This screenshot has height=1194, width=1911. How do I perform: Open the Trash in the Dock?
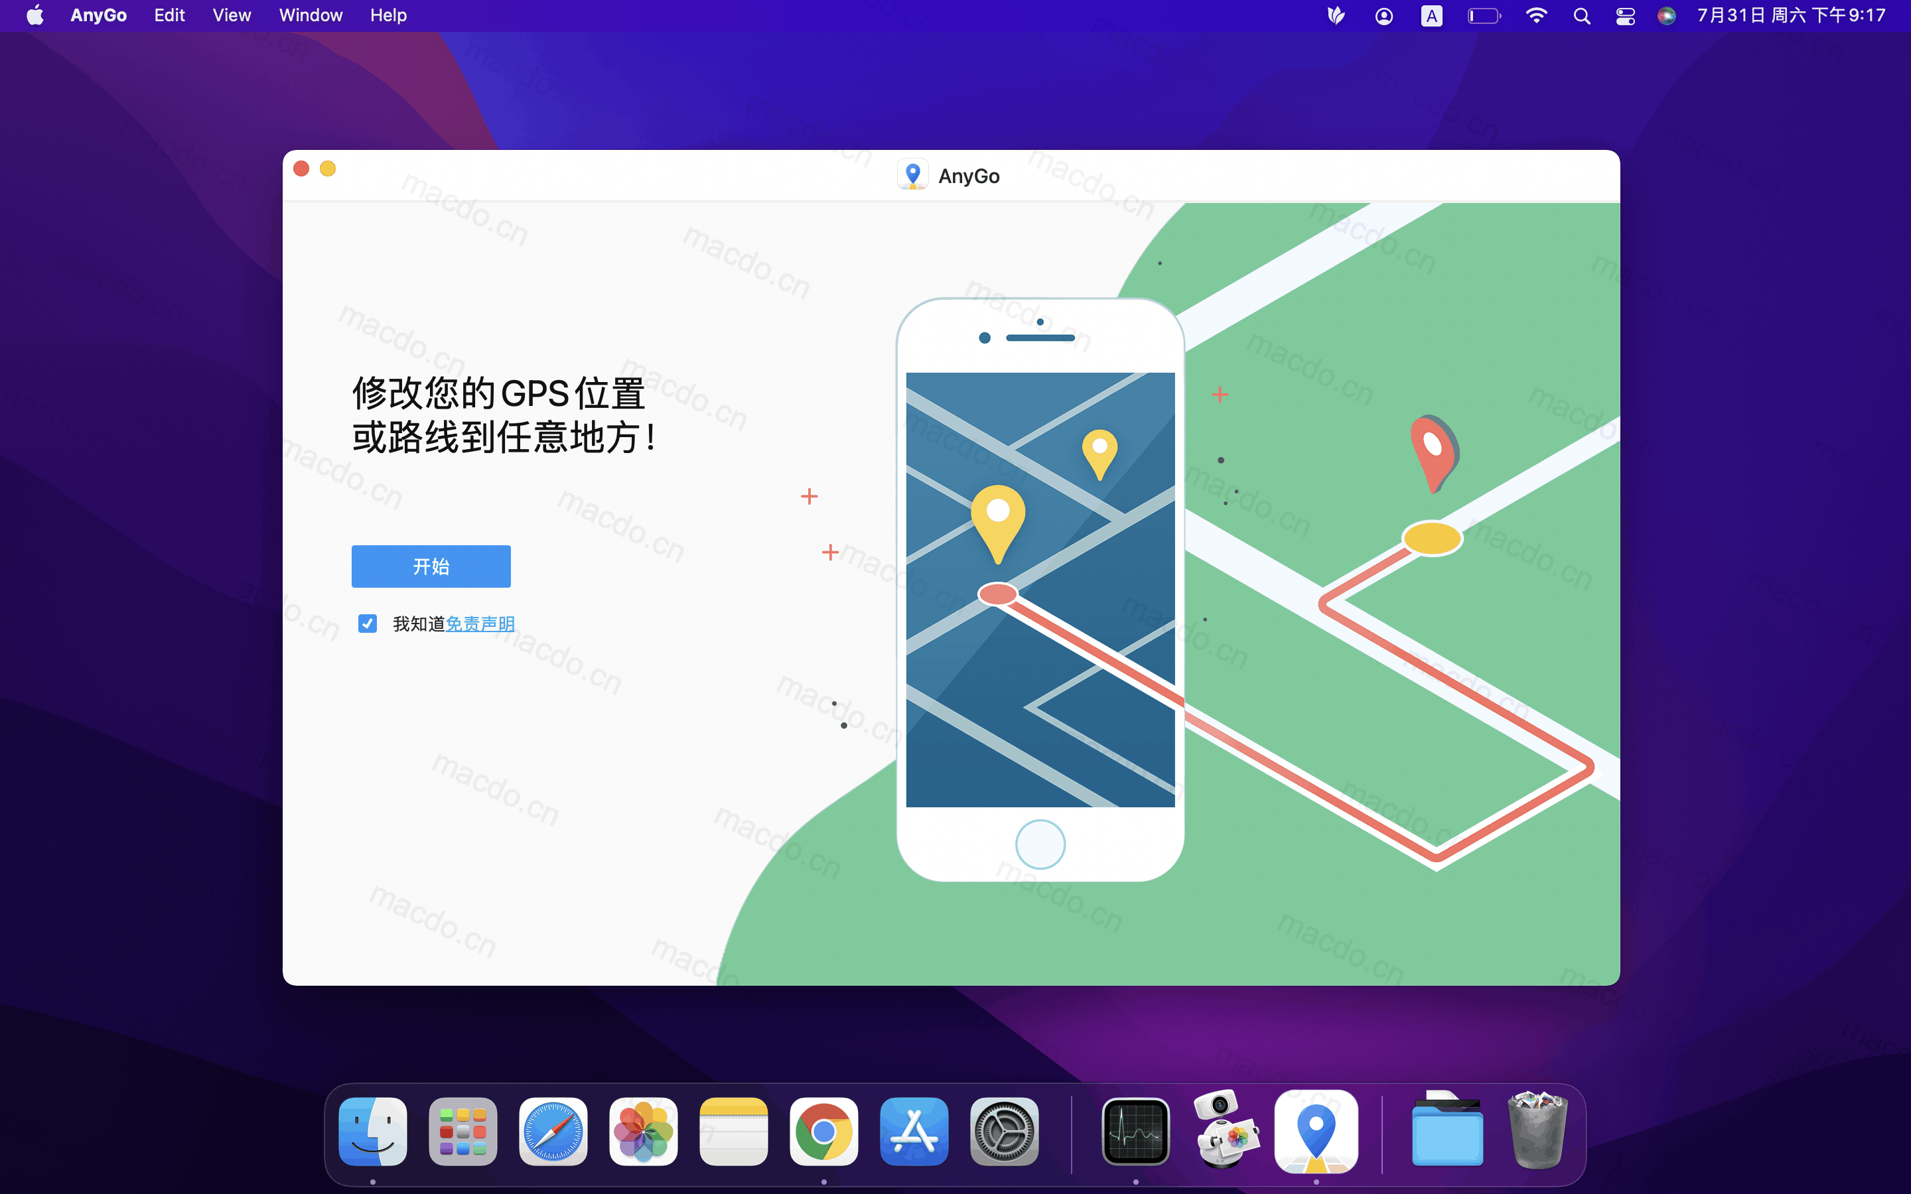pos(1537,1129)
